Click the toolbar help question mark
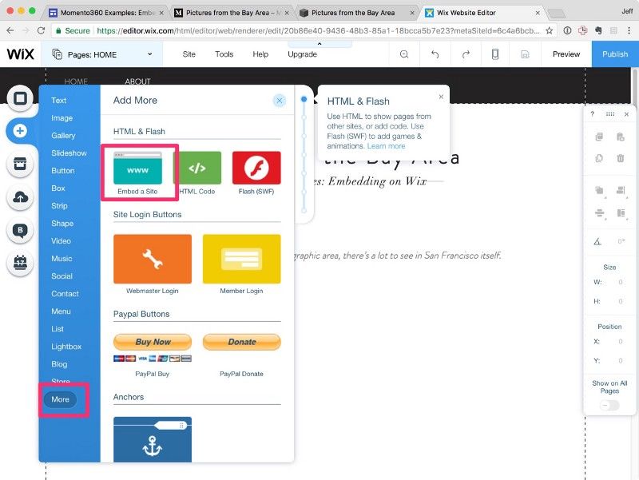Viewport: 639px width, 480px height. point(592,114)
